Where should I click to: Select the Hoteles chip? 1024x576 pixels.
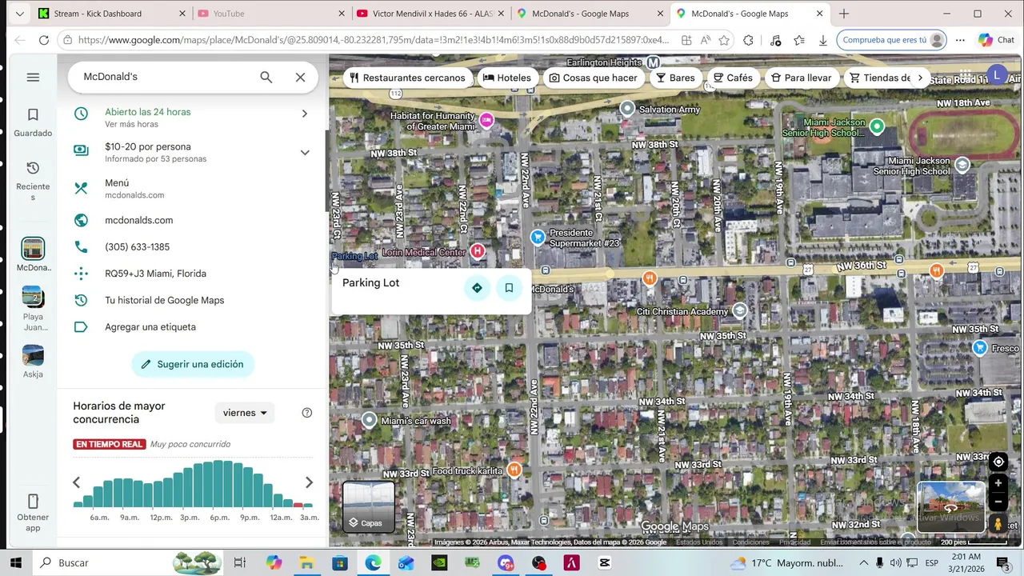(x=506, y=78)
